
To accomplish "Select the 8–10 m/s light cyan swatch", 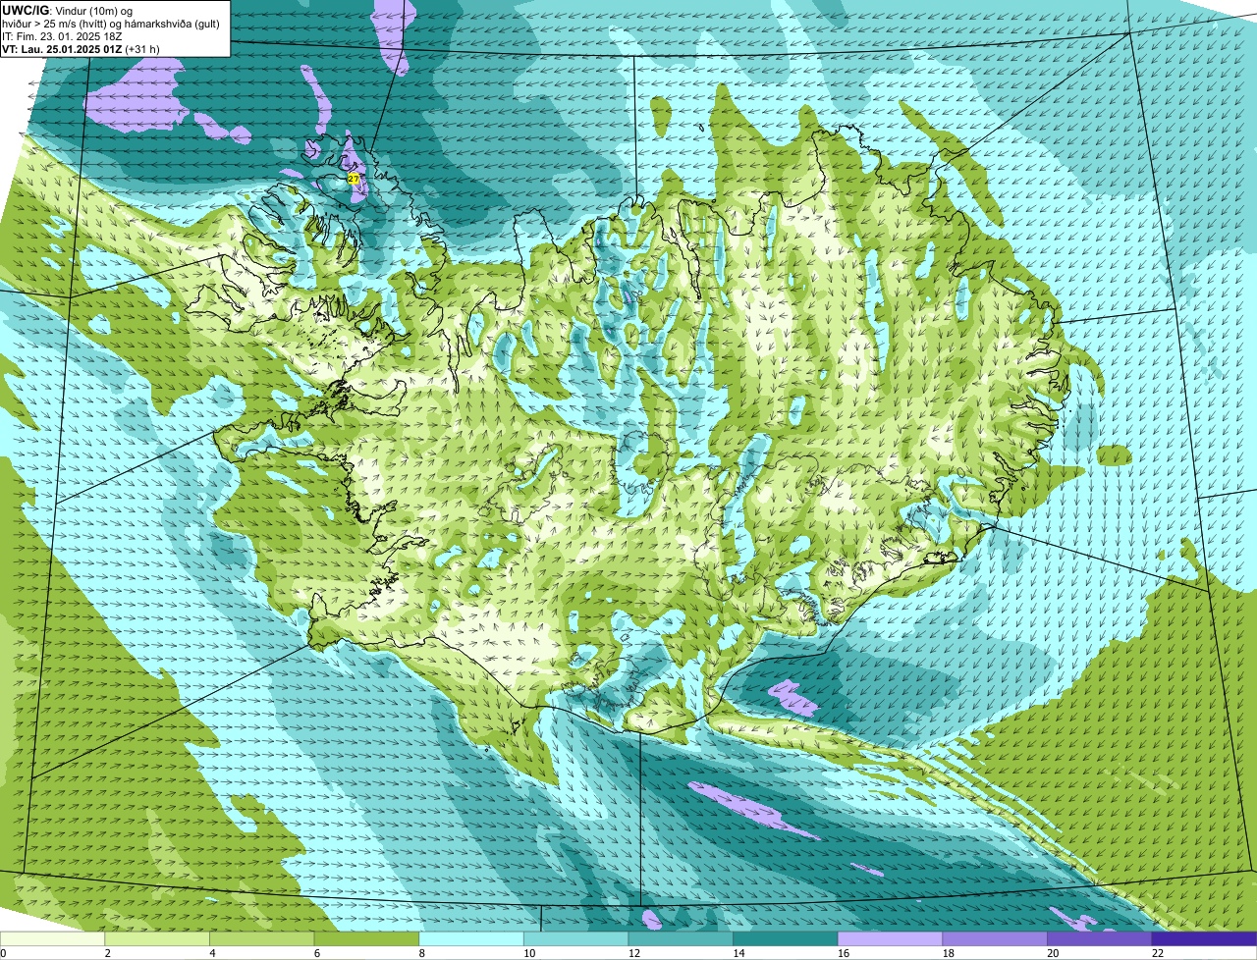I will (471, 938).
